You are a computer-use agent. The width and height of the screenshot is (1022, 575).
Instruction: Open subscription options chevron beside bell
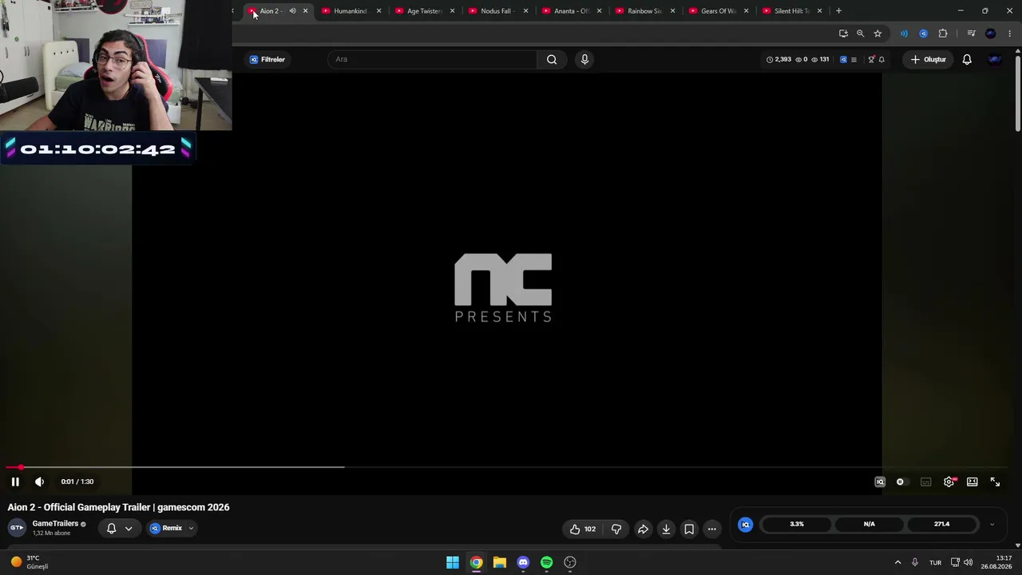128,528
